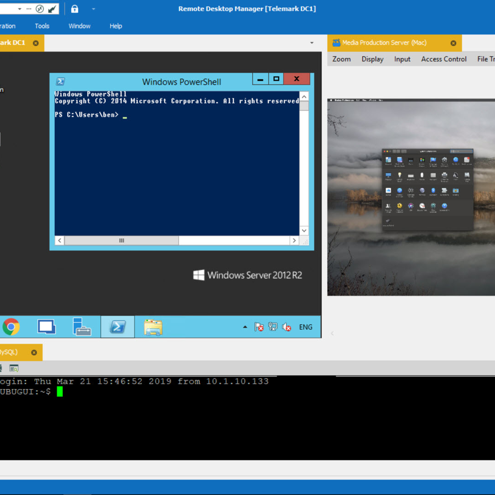Screen dimensions: 495x495
Task: Click the last login line in terminal
Action: coord(134,381)
